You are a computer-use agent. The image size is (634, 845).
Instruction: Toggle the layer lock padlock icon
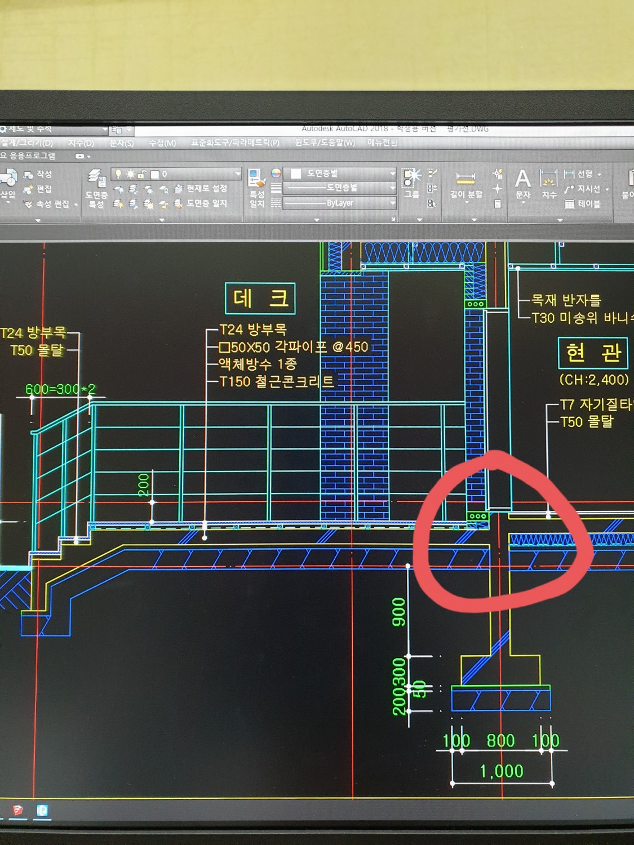point(142,174)
